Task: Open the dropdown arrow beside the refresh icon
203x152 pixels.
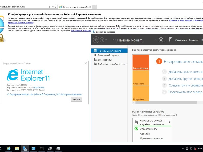Action: point(157,40)
